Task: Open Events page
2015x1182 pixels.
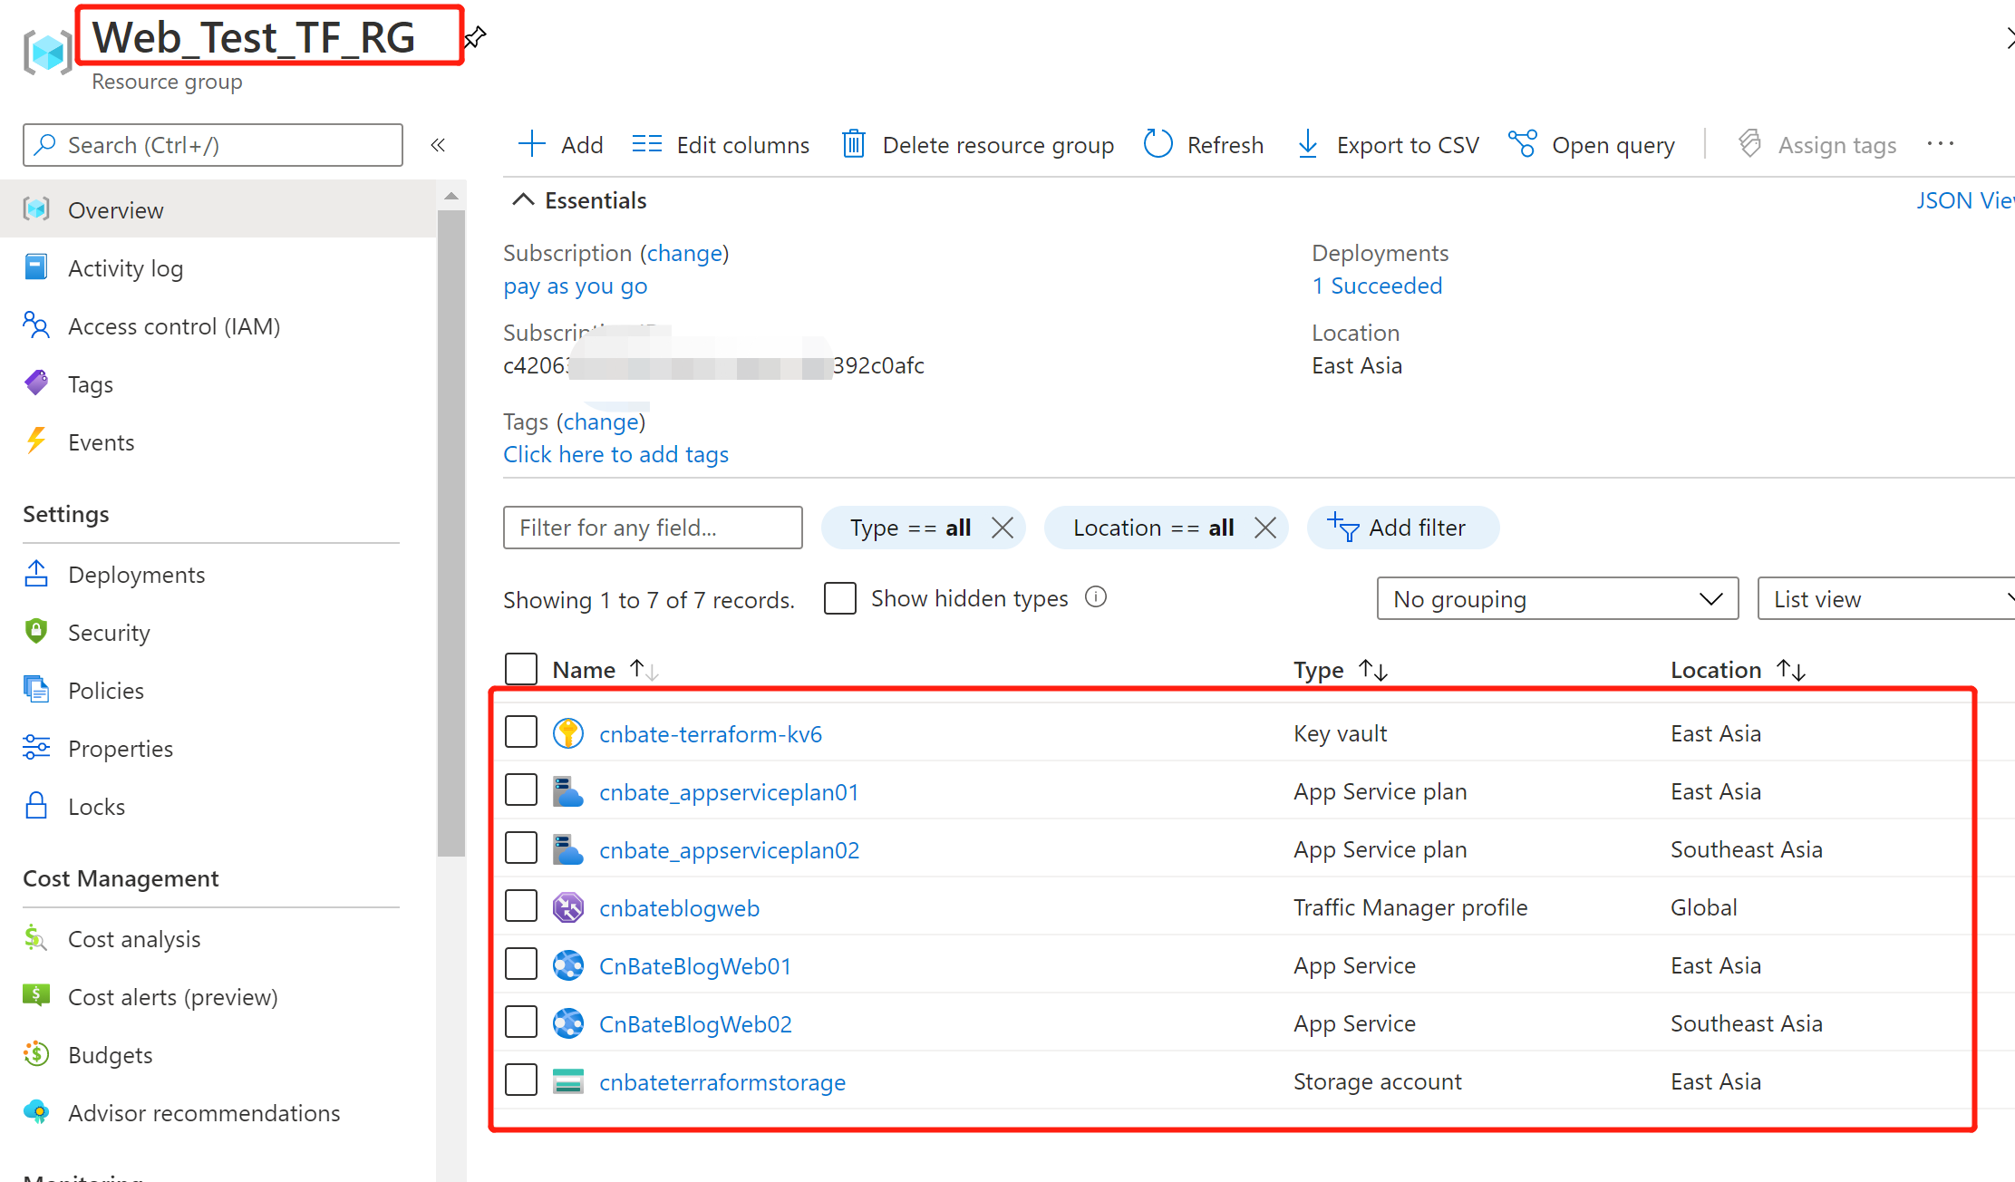Action: 218,441
